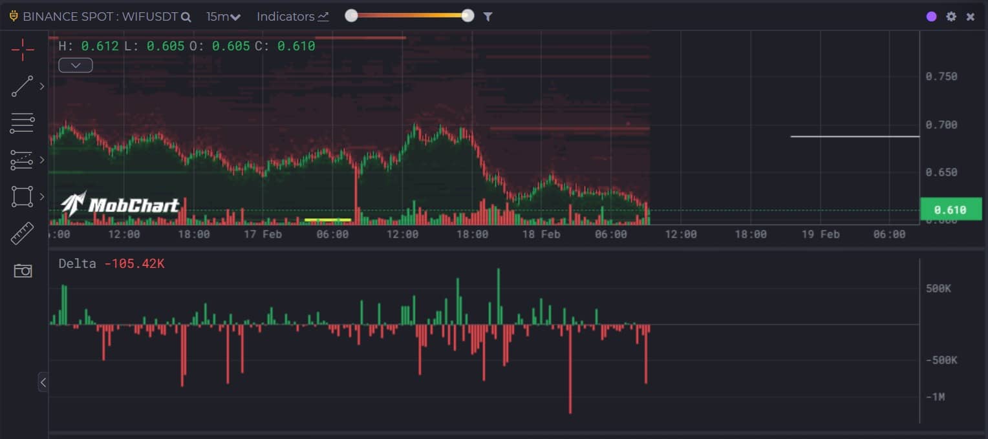Choose the Fibonacci retracement tool
Image resolution: width=988 pixels, height=439 pixels.
coord(22,160)
